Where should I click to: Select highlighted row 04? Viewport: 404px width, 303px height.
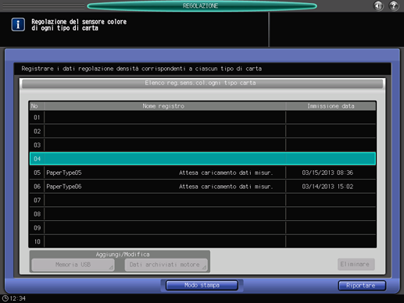click(202, 159)
